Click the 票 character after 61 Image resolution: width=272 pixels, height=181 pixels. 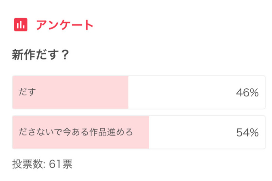[x=67, y=164]
